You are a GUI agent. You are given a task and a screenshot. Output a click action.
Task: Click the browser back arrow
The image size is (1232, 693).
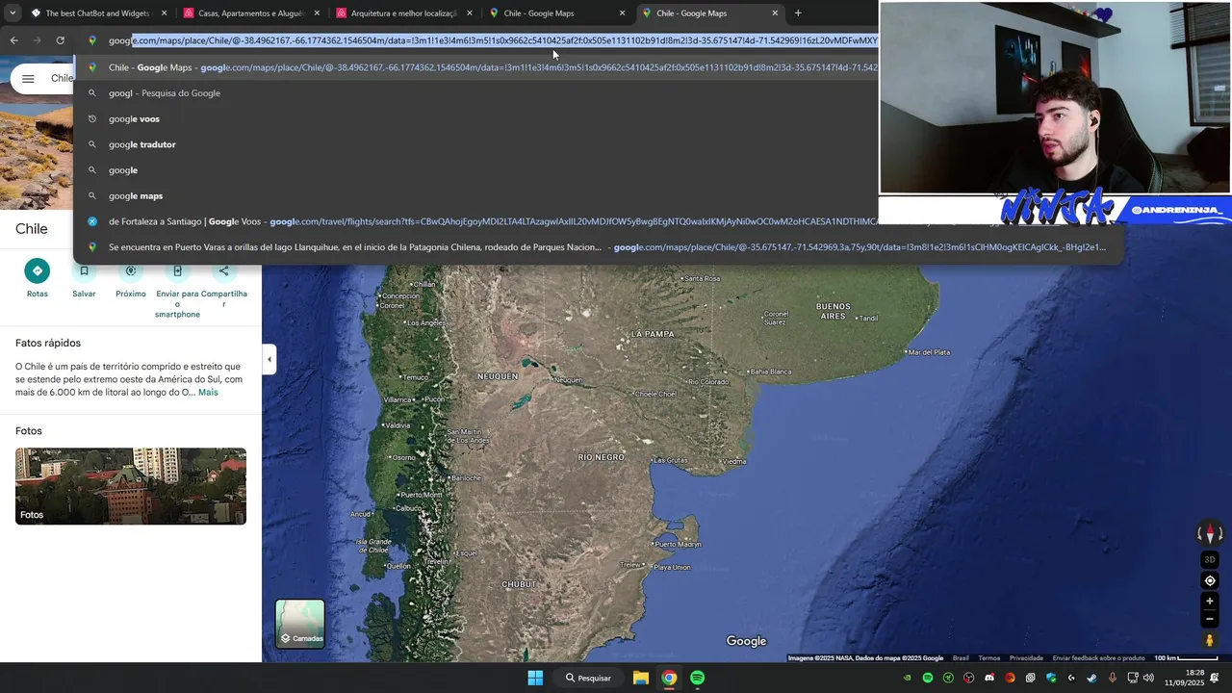pyautogui.click(x=13, y=40)
